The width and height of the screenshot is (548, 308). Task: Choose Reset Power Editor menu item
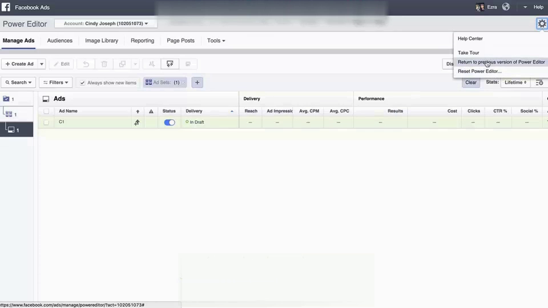pos(479,71)
